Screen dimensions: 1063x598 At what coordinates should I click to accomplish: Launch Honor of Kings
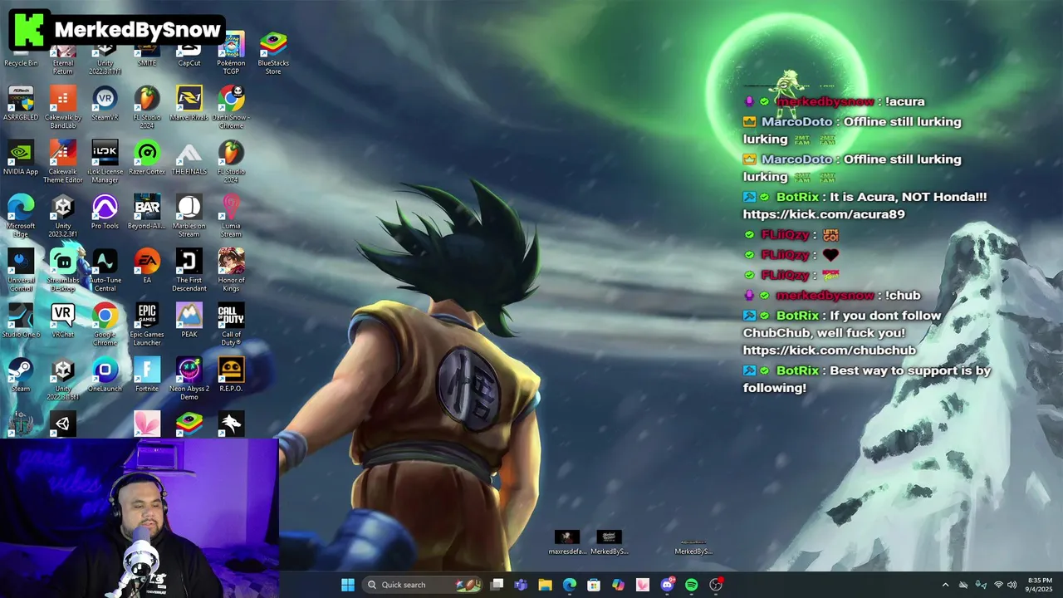(x=231, y=270)
